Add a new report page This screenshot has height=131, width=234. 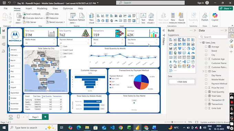coord(45,117)
